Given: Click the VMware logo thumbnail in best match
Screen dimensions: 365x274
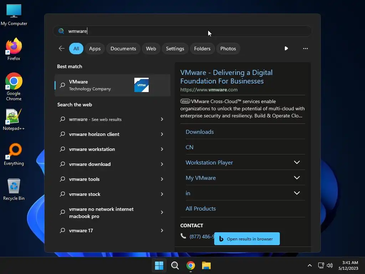Looking at the screenshot, I should [141, 85].
